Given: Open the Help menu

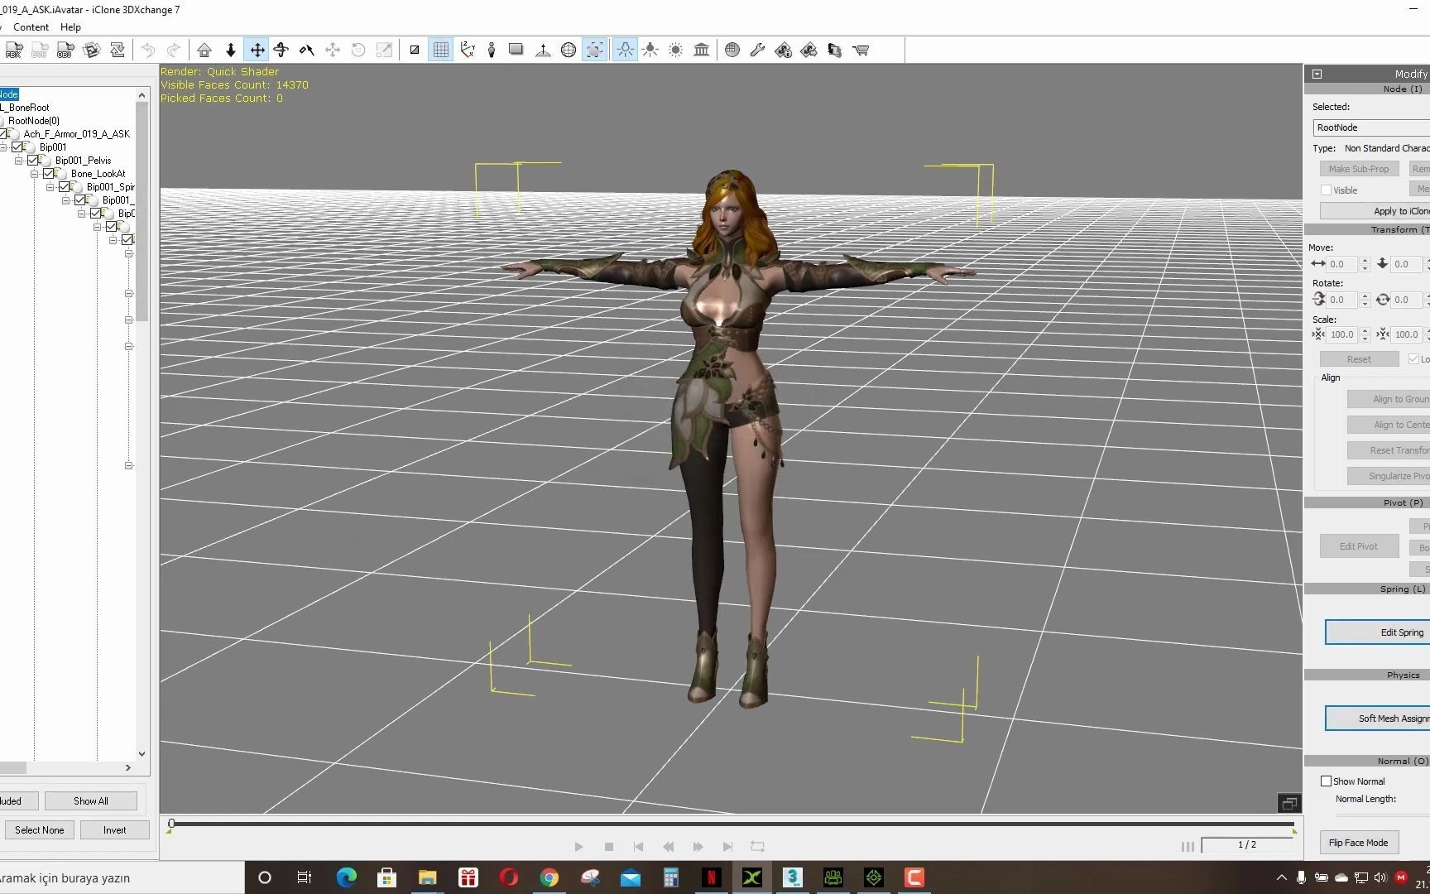Looking at the screenshot, I should (70, 27).
